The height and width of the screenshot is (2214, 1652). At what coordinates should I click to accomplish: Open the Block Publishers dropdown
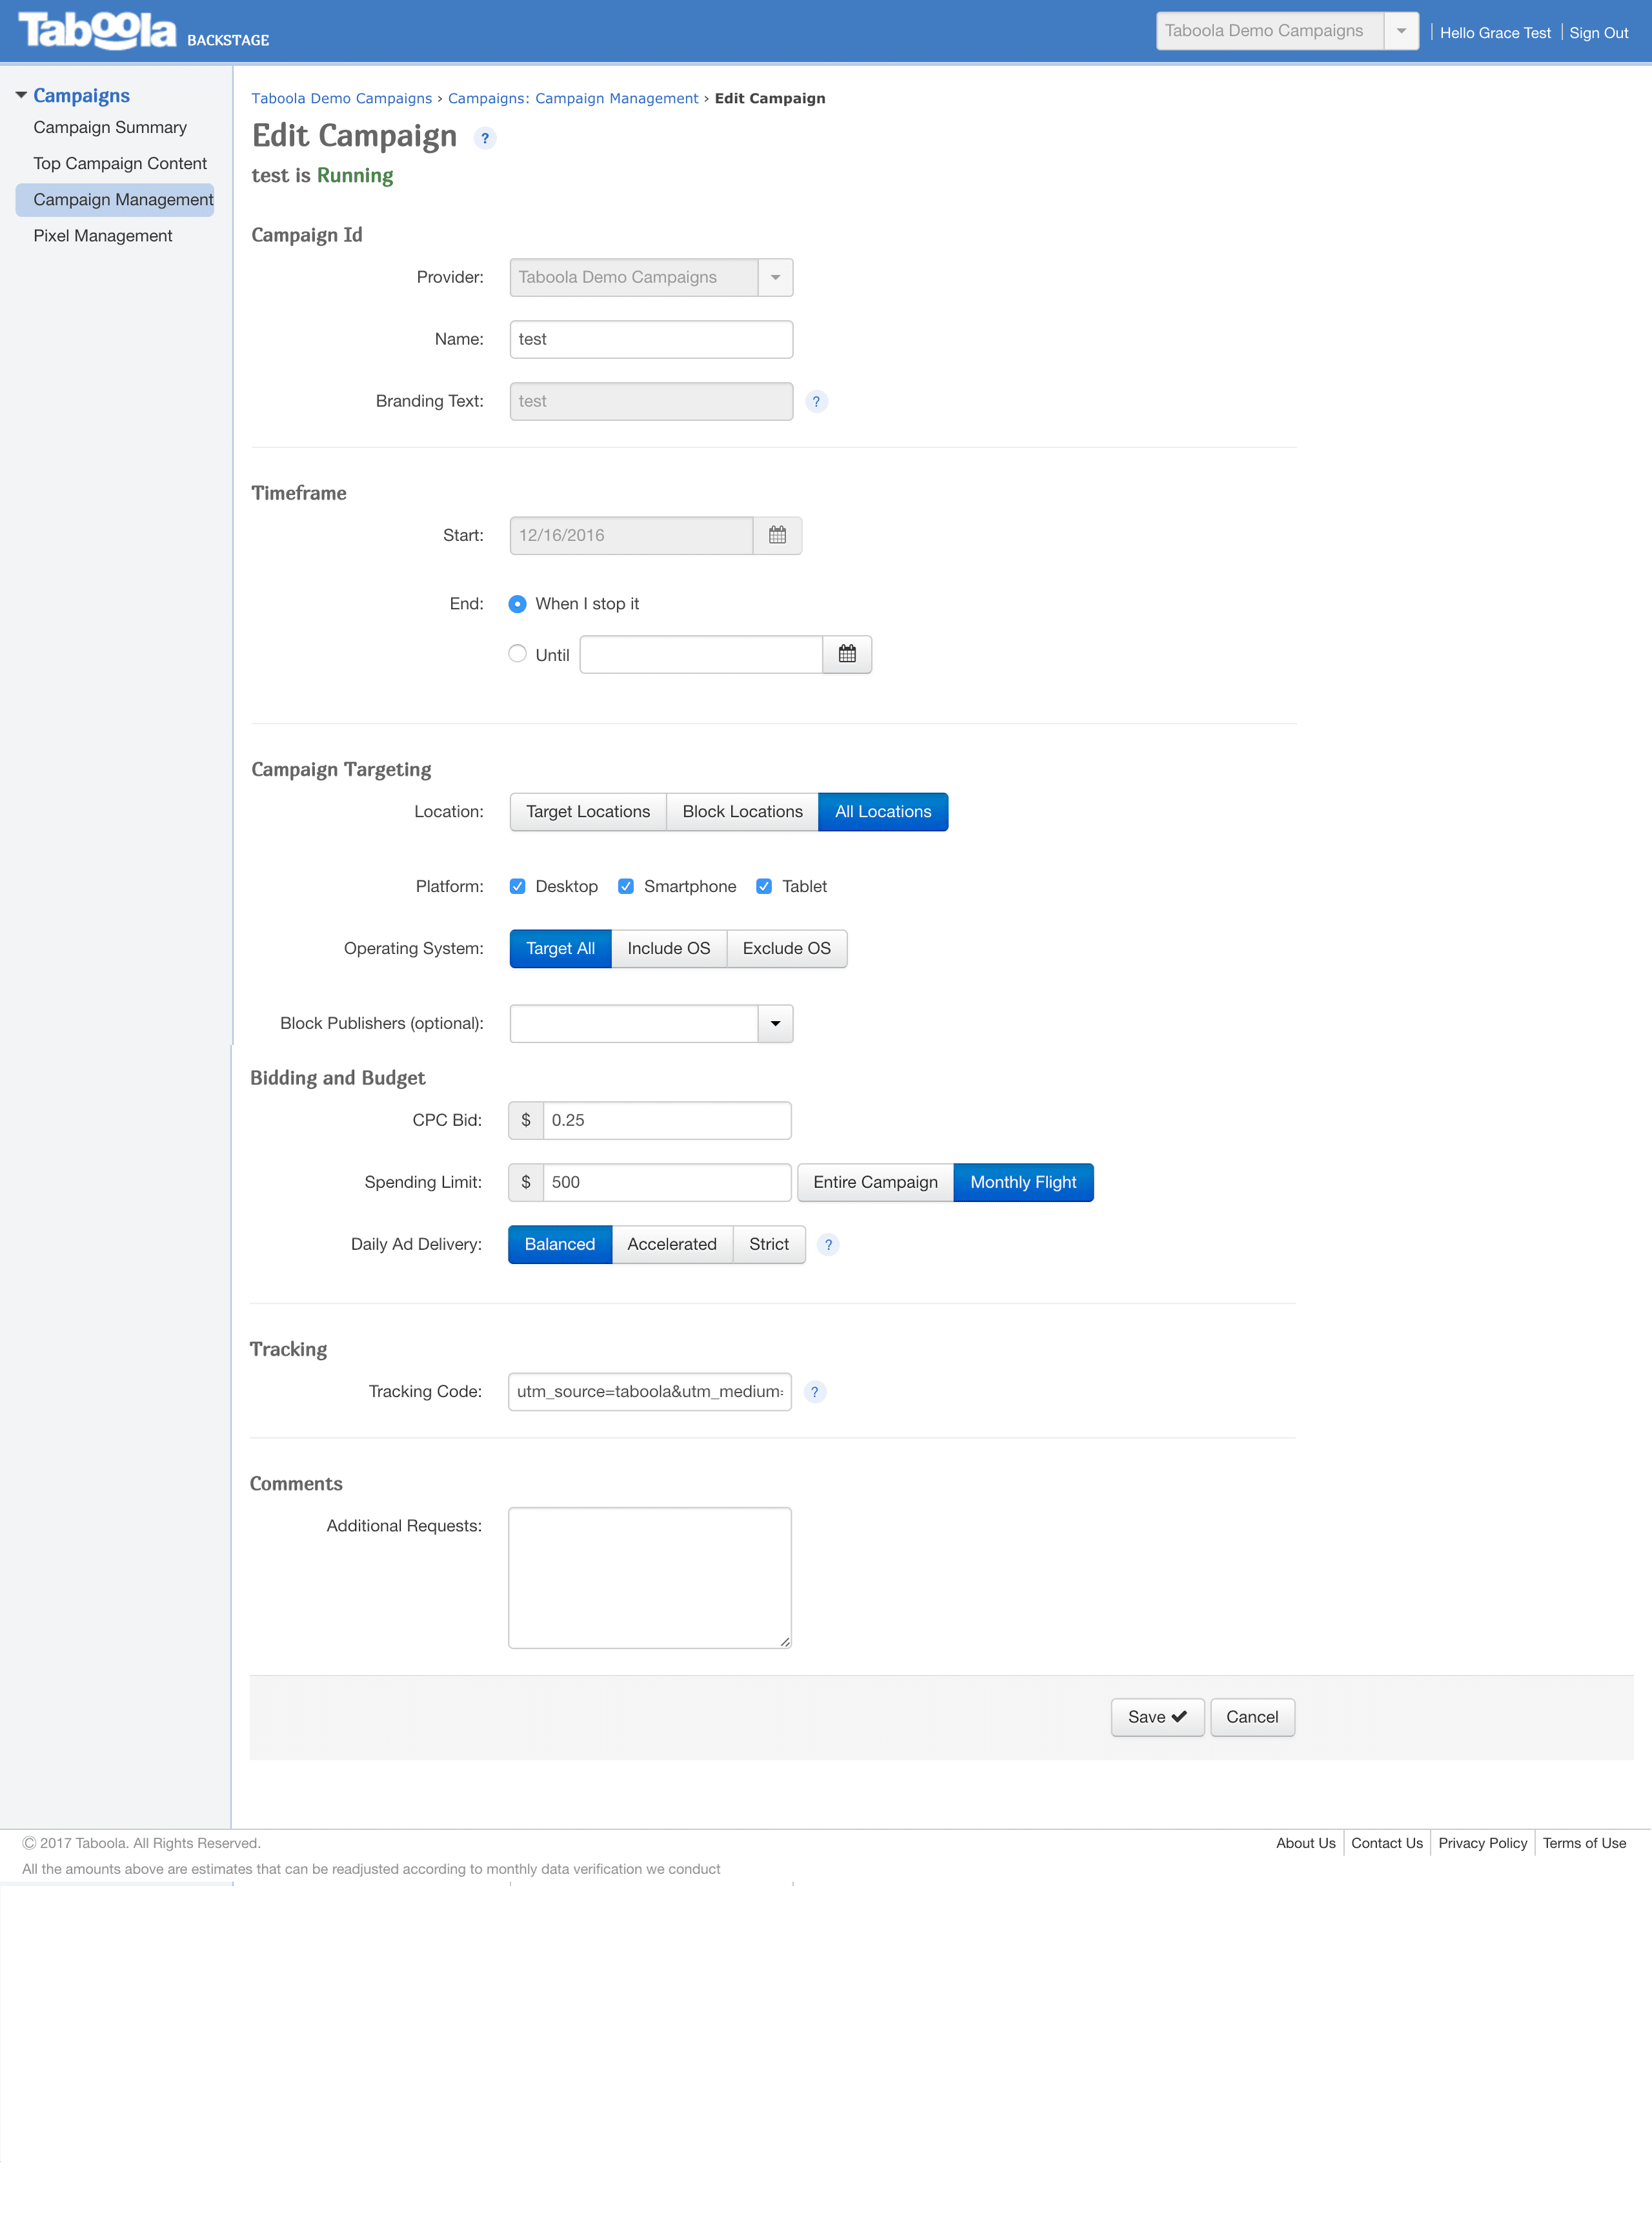click(774, 1023)
